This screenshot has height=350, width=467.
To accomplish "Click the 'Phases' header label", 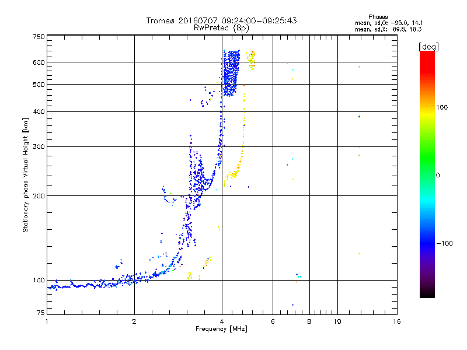I will pyautogui.click(x=378, y=17).
